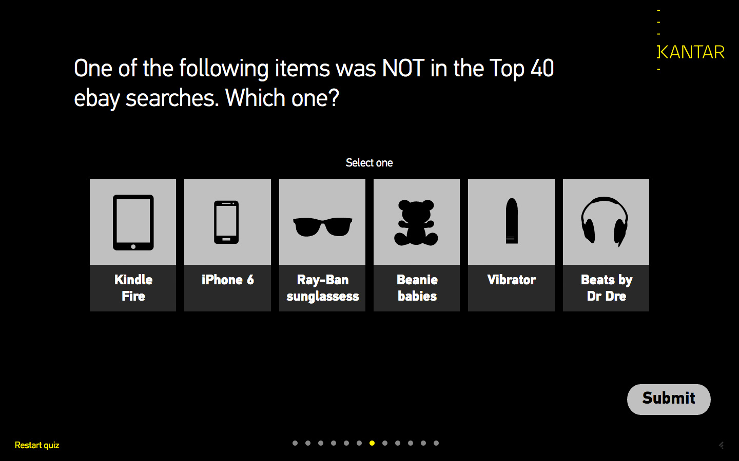Click the "Beats by Dr Dre" label
This screenshot has height=461, width=739.
point(606,288)
